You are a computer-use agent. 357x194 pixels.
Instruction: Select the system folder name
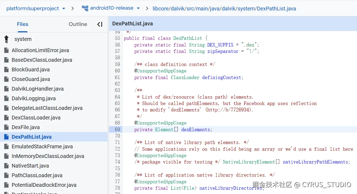tap(23, 39)
